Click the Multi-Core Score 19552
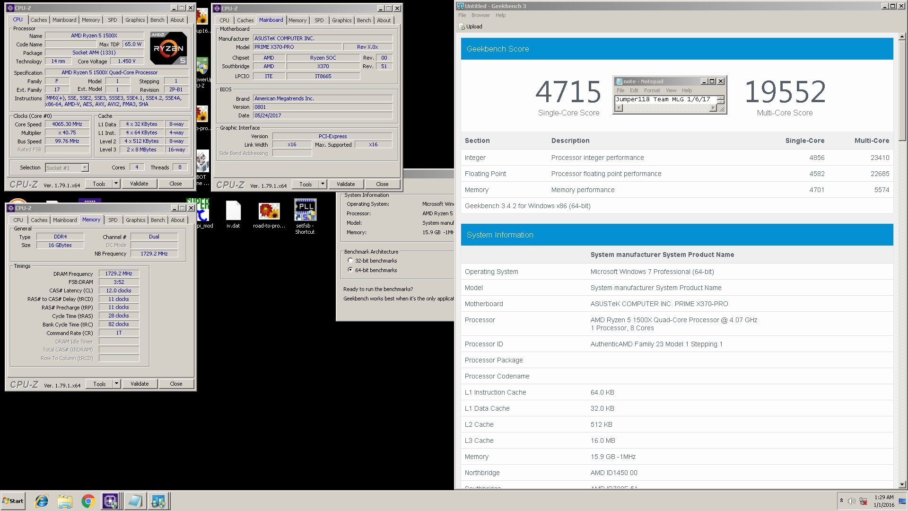 coord(785,92)
